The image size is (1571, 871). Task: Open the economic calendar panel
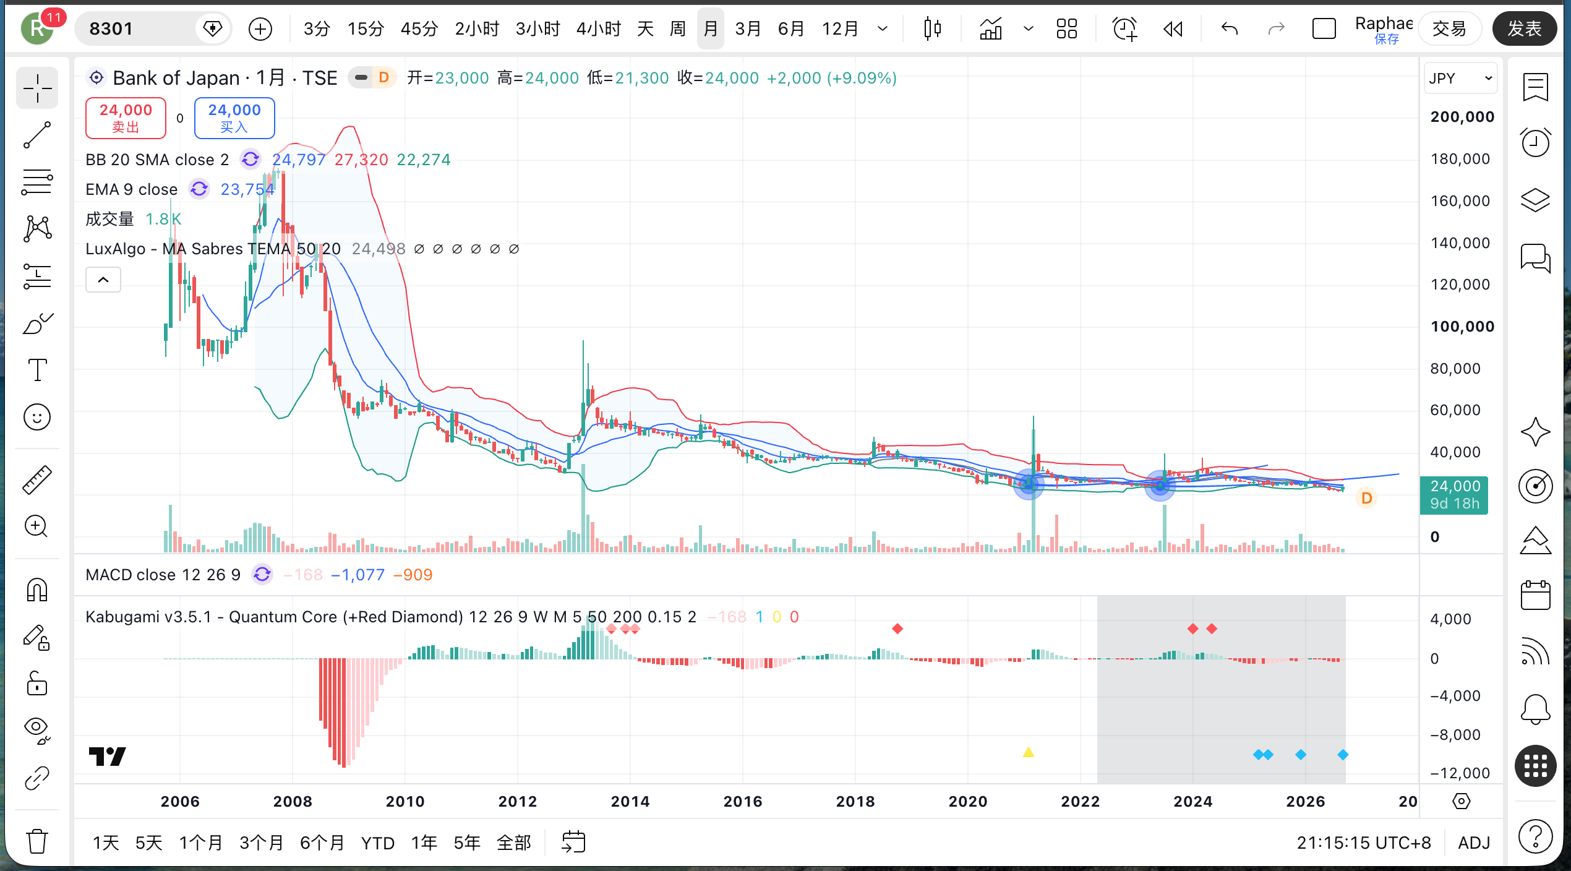[1535, 595]
